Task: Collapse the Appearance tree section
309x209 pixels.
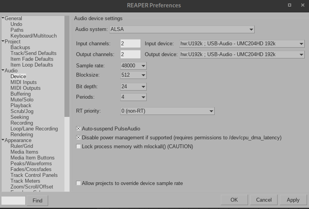Action: pyautogui.click(x=3, y=140)
